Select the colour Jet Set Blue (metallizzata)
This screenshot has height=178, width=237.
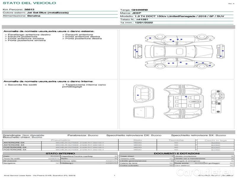tap(48, 13)
